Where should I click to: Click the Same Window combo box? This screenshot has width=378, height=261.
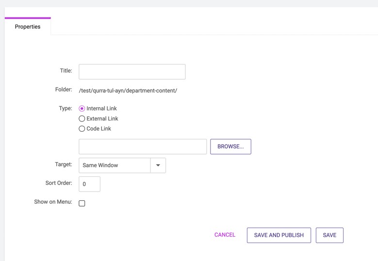pyautogui.click(x=122, y=165)
